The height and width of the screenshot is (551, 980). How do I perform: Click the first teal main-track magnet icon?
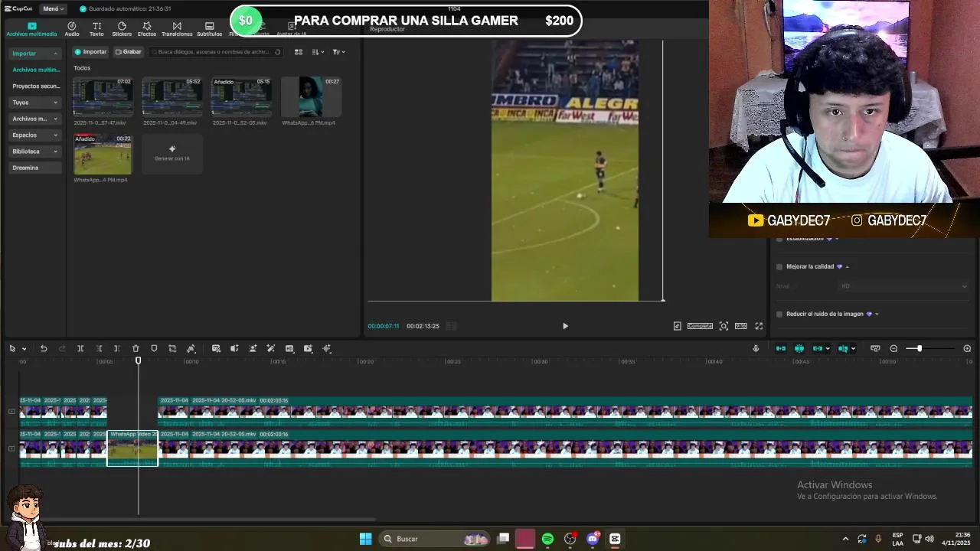point(781,349)
